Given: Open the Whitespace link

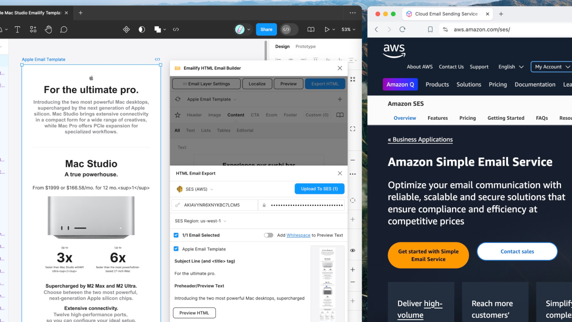Looking at the screenshot, I should (298, 235).
